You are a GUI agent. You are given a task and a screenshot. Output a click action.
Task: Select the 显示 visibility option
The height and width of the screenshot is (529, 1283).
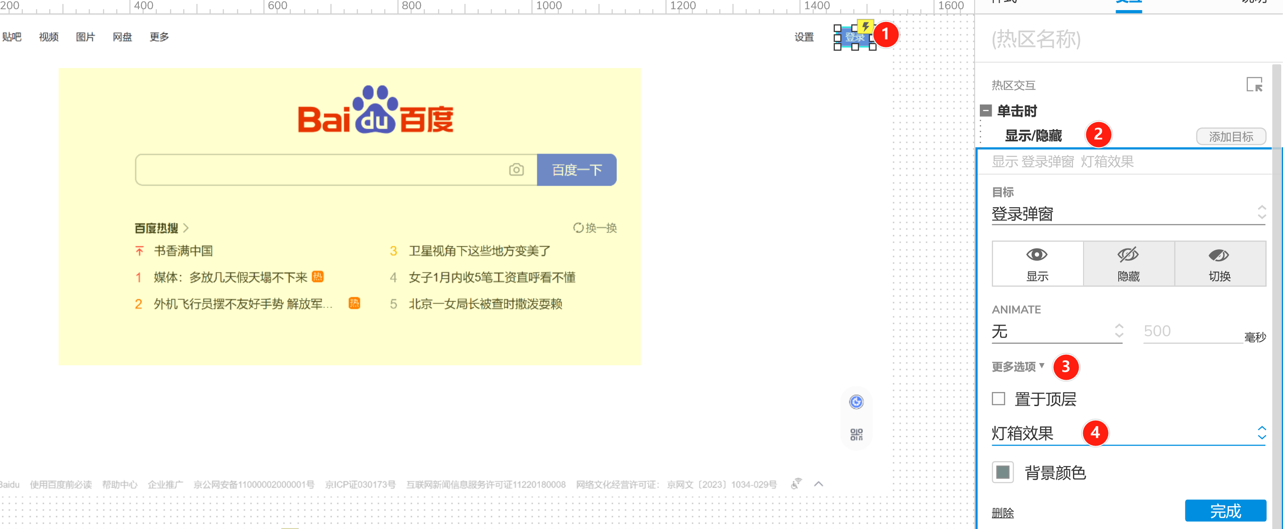tap(1037, 264)
